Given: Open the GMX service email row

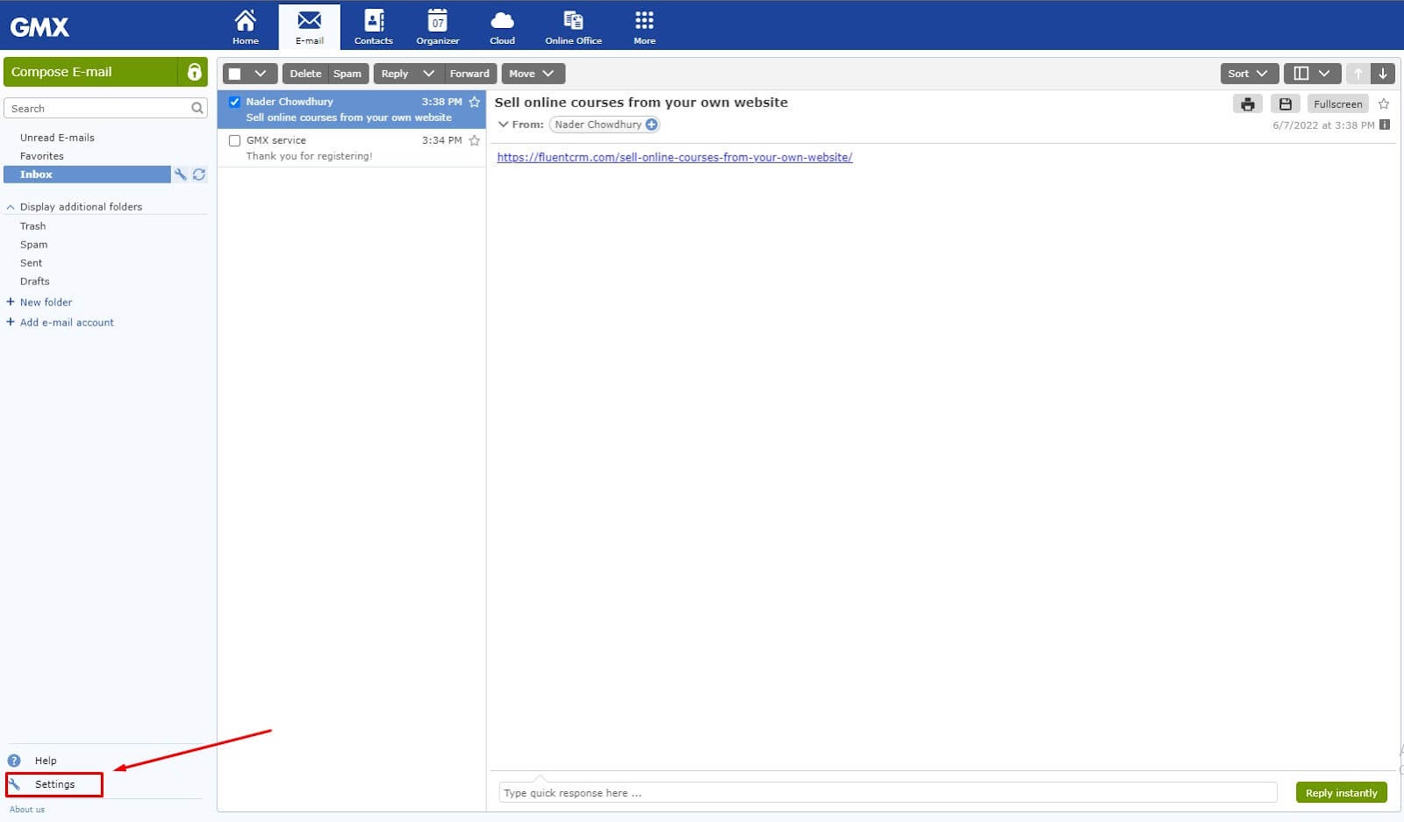Looking at the screenshot, I should [352, 148].
